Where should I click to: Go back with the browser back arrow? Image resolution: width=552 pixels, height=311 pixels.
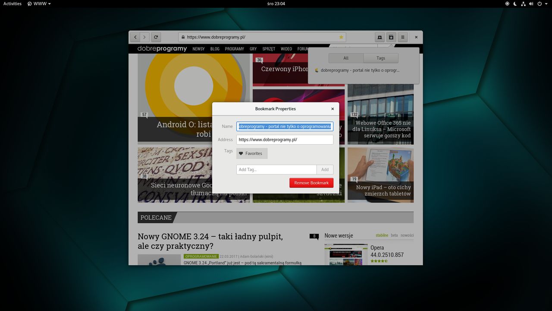[x=135, y=37]
